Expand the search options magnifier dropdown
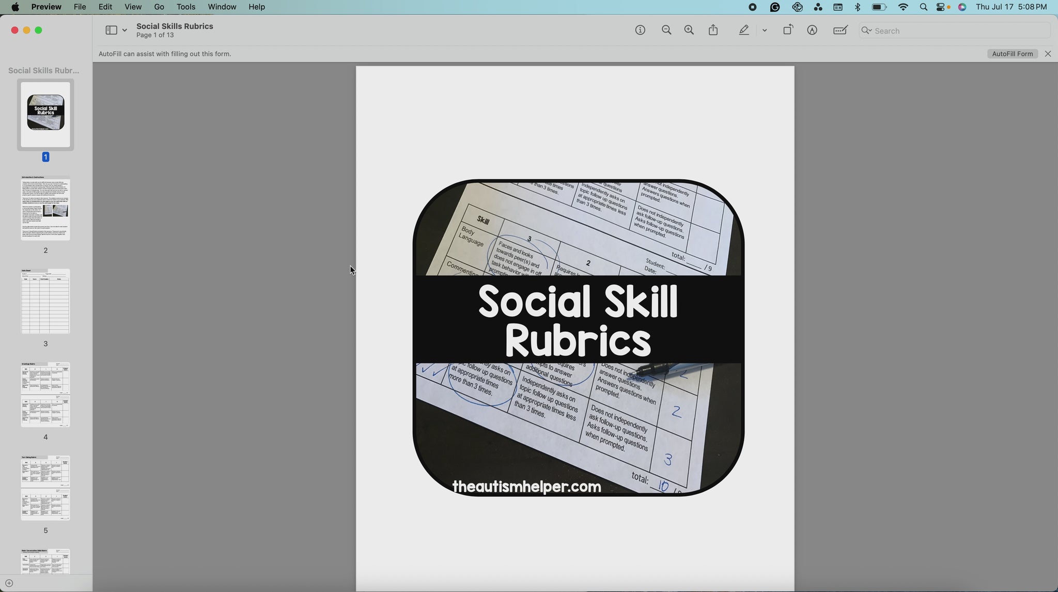1058x592 pixels. [x=866, y=30]
